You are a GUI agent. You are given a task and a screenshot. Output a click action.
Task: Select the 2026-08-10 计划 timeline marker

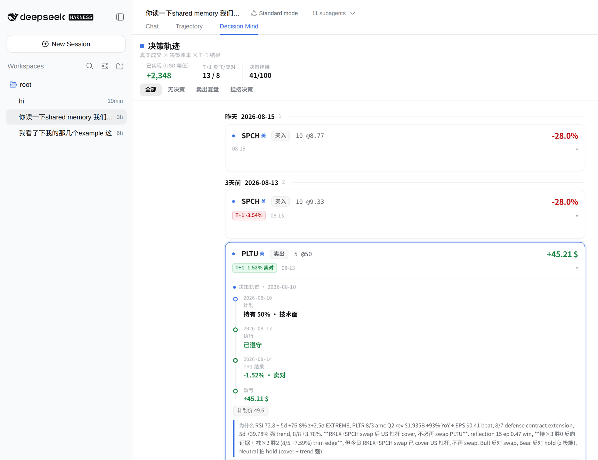click(235, 299)
